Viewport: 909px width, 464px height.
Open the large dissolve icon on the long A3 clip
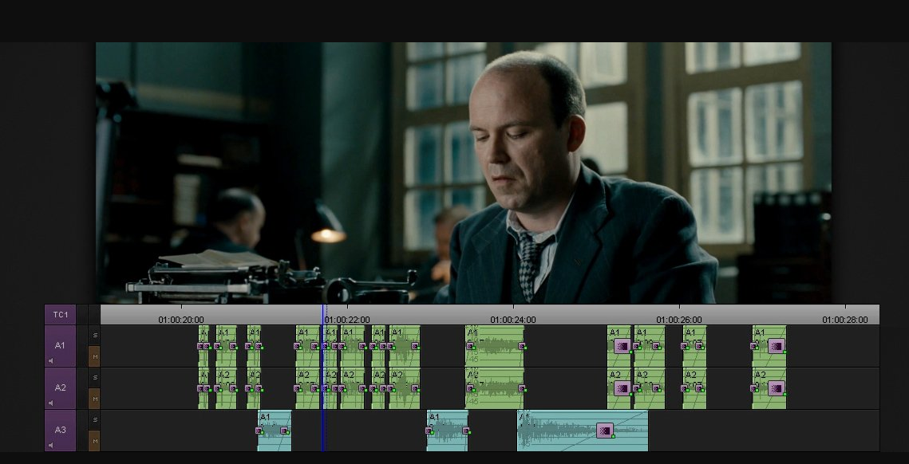coord(605,431)
